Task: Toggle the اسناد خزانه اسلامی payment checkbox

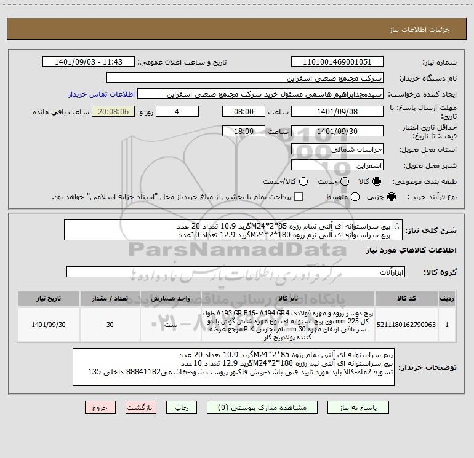Action: point(299,197)
